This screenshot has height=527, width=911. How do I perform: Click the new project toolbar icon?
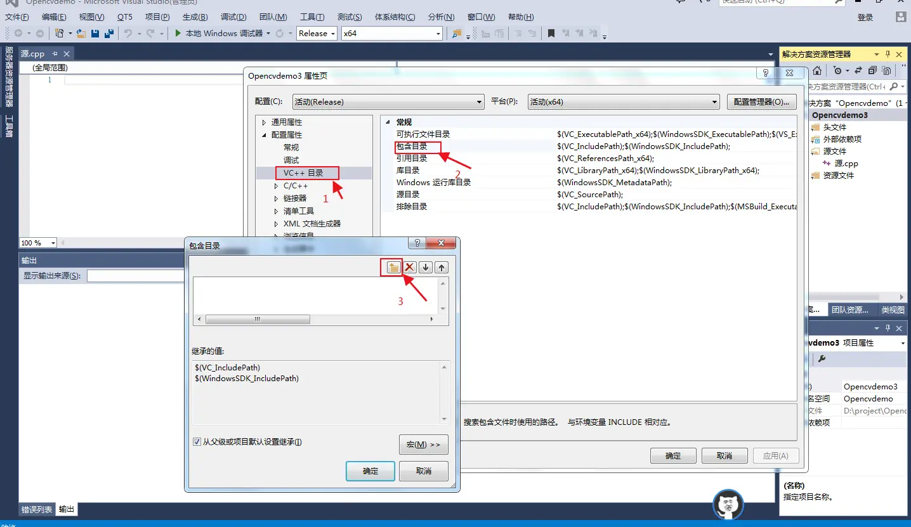click(59, 33)
